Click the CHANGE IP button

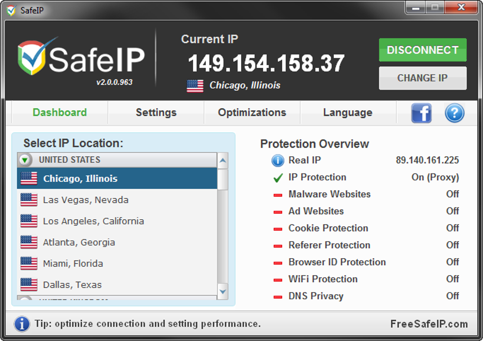[x=422, y=78]
